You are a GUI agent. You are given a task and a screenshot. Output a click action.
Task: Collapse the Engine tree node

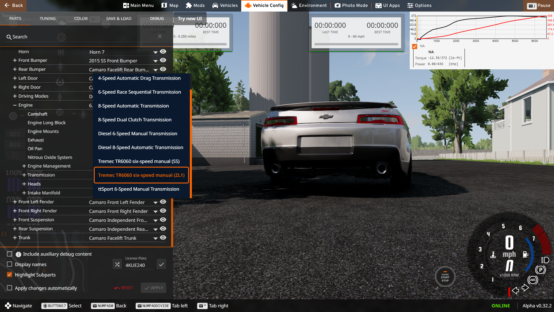pyautogui.click(x=15, y=105)
